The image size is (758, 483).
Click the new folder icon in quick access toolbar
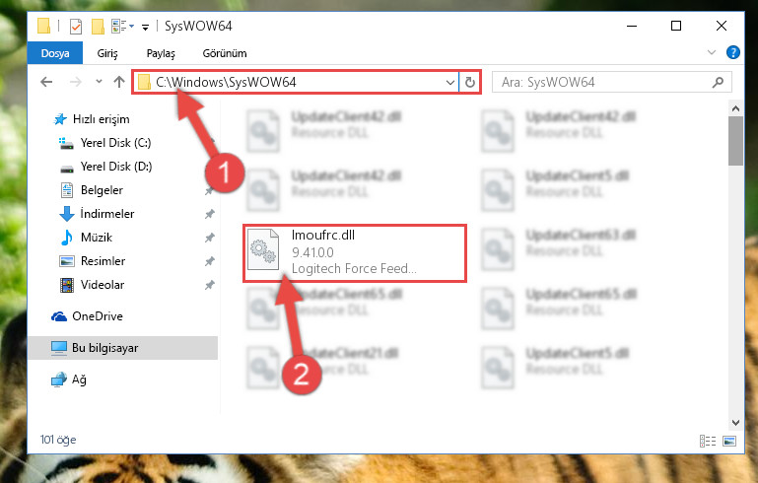click(99, 26)
